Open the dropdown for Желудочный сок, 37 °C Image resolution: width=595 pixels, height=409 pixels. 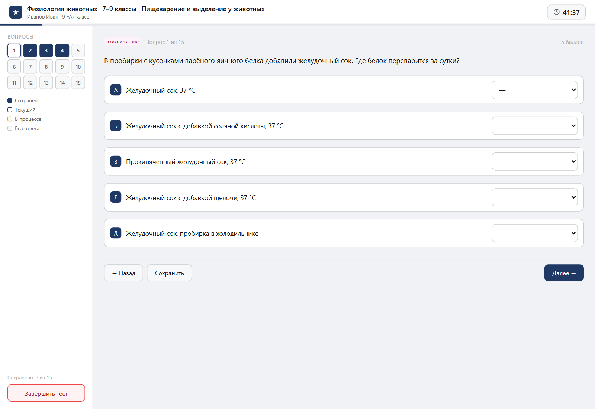[x=534, y=90]
